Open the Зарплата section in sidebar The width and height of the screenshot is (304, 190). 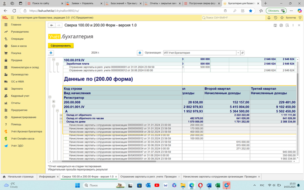17,89
